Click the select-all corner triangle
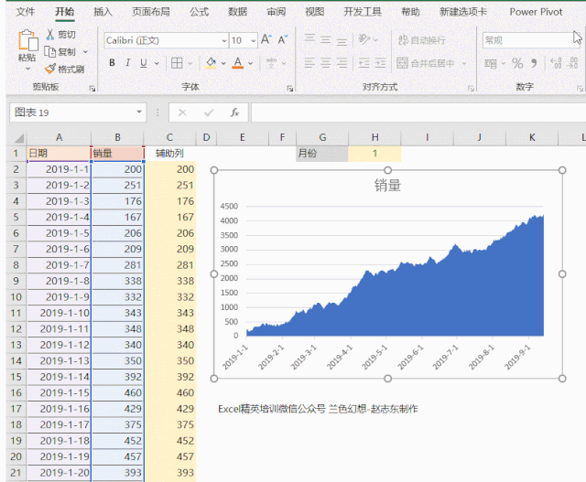Image resolution: width=586 pixels, height=482 pixels. 18,138
